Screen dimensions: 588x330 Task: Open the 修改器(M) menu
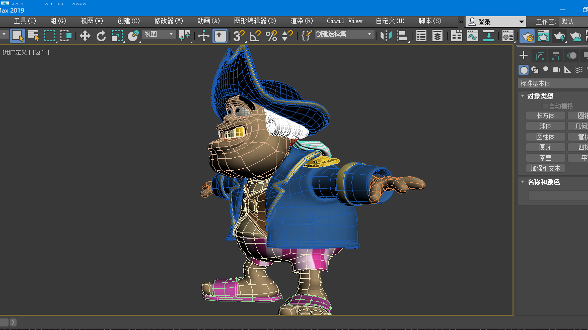pos(169,21)
